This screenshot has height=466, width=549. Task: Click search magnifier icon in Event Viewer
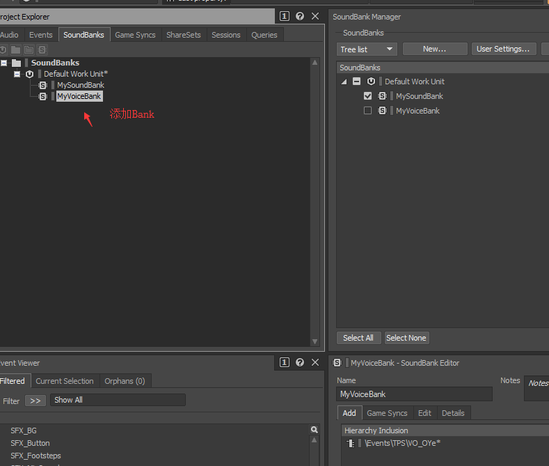point(314,430)
